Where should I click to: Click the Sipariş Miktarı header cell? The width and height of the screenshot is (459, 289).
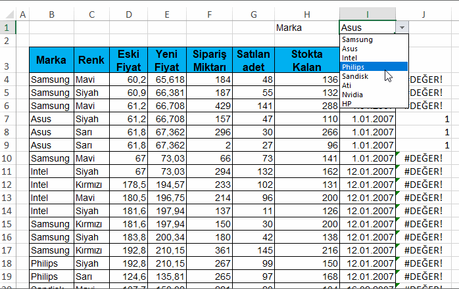pos(209,60)
